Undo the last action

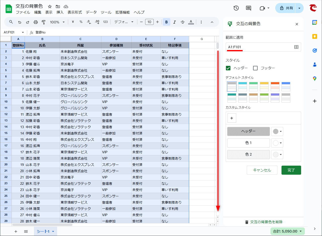click(20, 22)
